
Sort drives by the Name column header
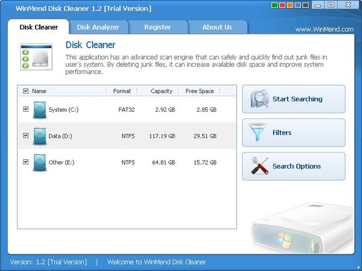[39, 91]
